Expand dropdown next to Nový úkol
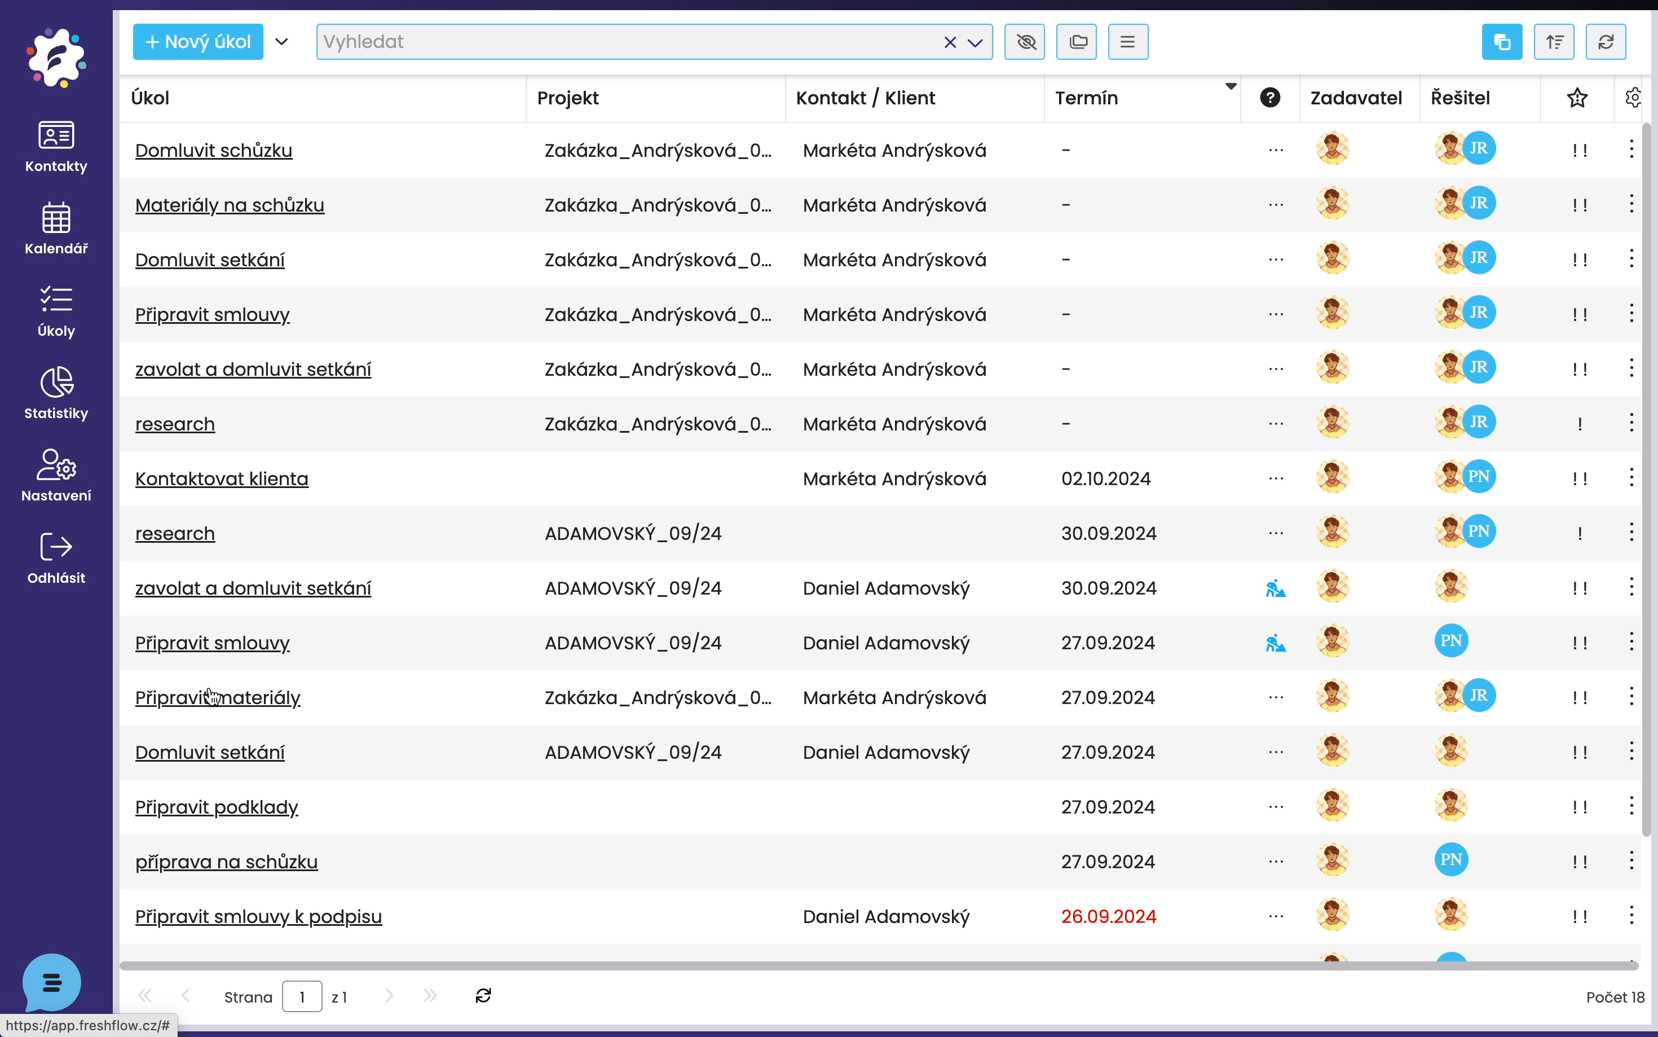Image resolution: width=1658 pixels, height=1037 pixels. pos(281,42)
